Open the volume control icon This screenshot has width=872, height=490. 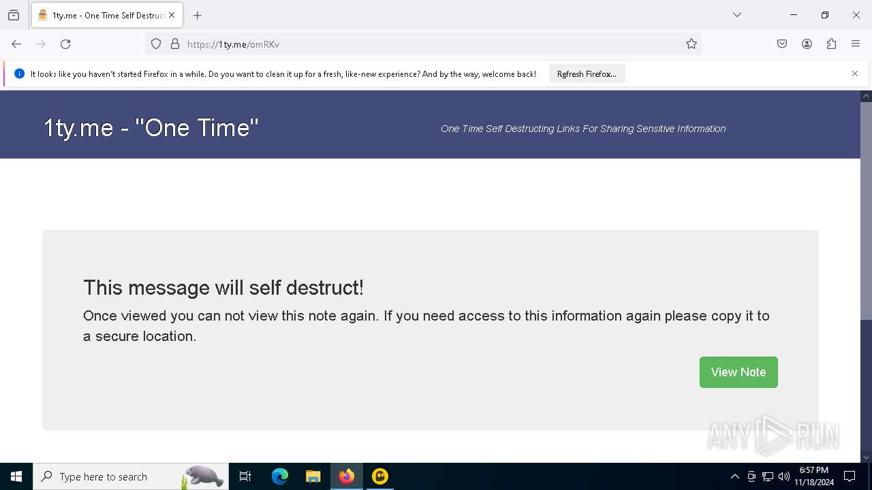click(784, 476)
